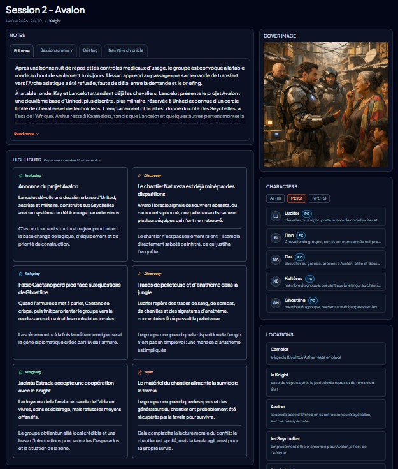Open the Camelot location entry

click(325, 353)
